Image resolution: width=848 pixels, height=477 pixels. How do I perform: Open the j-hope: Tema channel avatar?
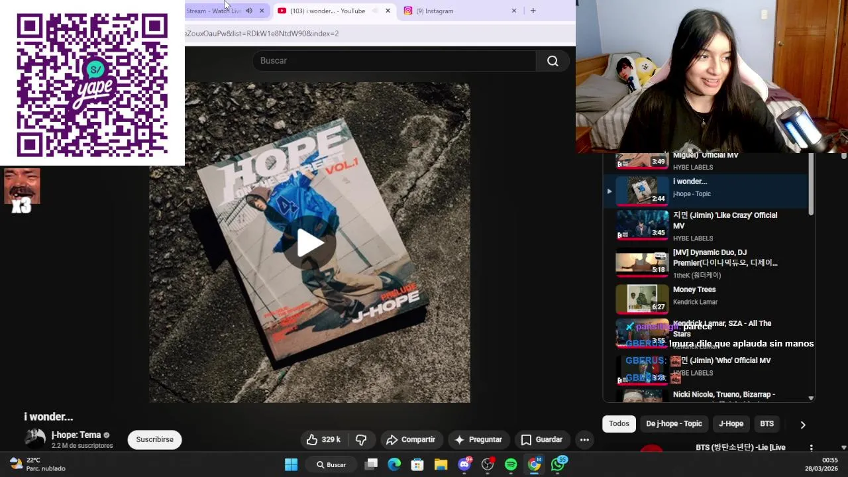35,439
